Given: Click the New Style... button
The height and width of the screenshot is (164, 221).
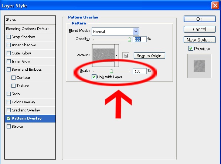Looking at the screenshot, I should point(200,40).
